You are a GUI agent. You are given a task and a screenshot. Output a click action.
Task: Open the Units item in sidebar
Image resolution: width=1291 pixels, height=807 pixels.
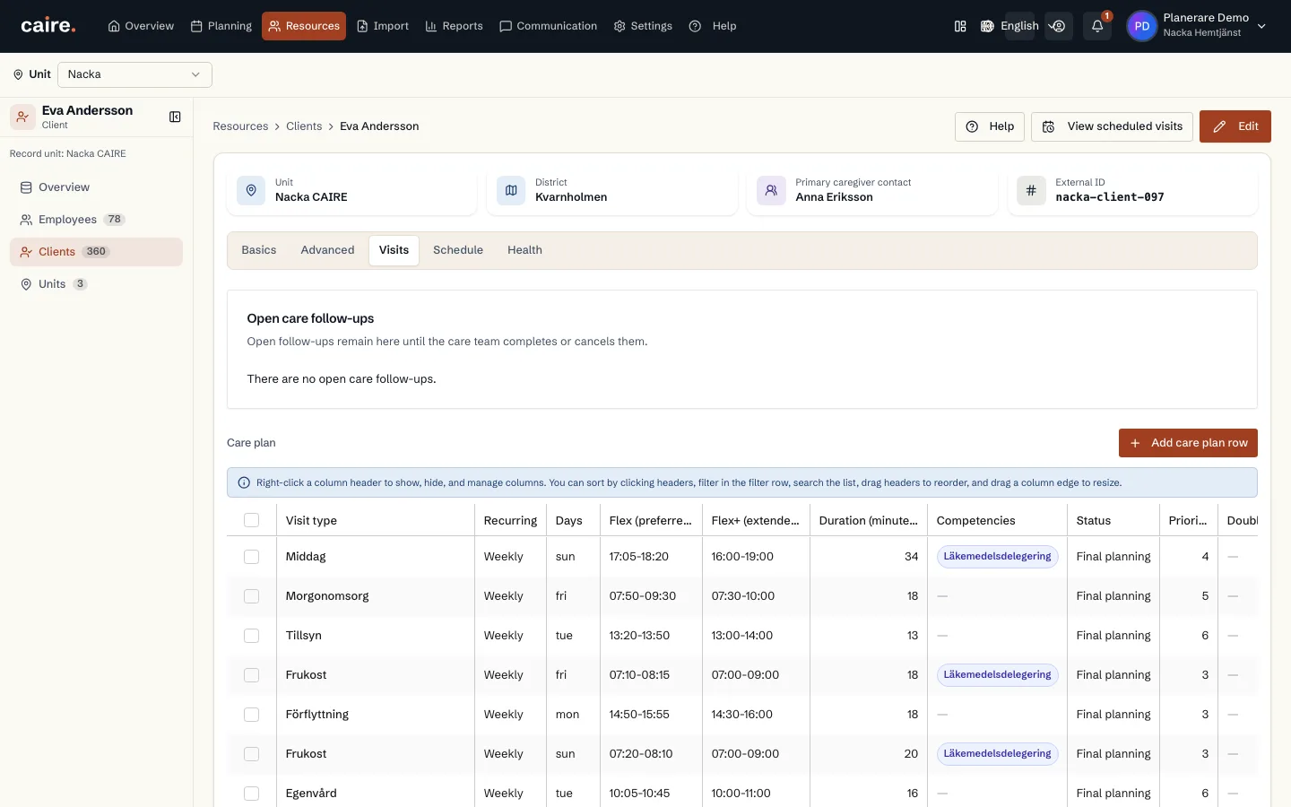[x=96, y=284]
